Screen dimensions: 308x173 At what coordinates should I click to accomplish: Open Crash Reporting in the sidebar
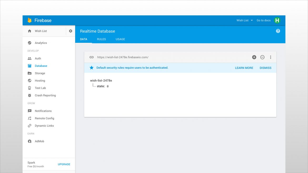click(45, 95)
